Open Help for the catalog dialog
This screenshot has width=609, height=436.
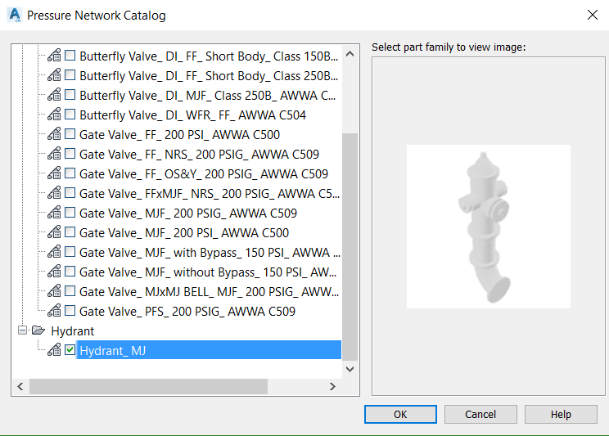pos(561,414)
